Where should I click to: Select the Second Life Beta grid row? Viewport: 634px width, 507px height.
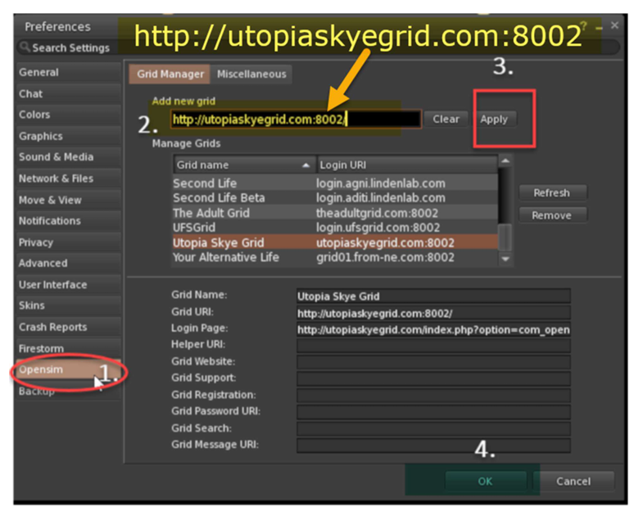pyautogui.click(x=335, y=197)
